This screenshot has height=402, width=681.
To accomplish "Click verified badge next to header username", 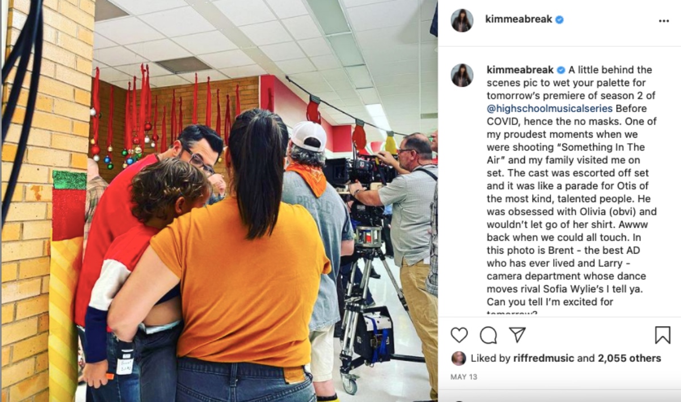I will pyautogui.click(x=560, y=20).
